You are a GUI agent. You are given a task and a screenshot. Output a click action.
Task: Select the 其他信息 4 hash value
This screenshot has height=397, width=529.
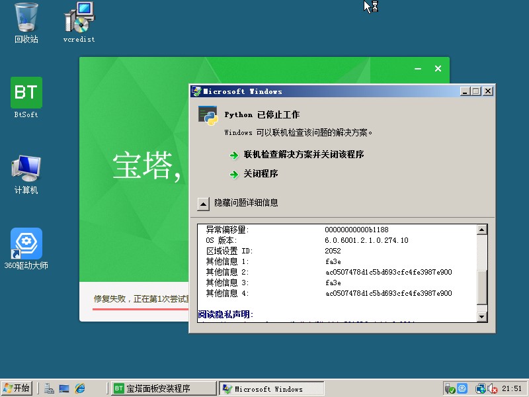click(x=389, y=293)
